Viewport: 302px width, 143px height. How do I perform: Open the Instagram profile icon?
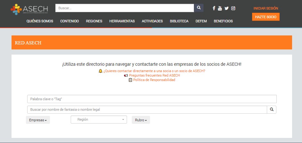click(233, 8)
